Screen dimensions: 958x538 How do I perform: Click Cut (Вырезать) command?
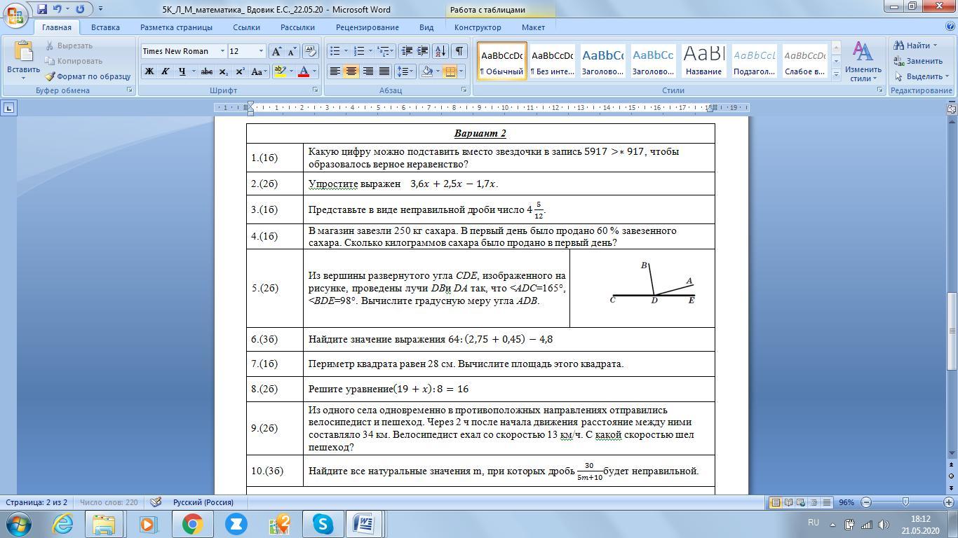tap(69, 46)
